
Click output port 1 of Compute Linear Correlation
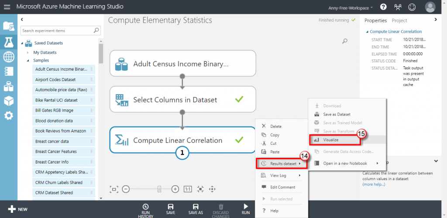coord(182,153)
